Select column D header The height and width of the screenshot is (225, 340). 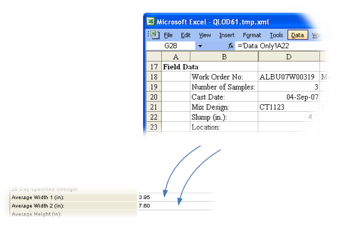(x=288, y=57)
